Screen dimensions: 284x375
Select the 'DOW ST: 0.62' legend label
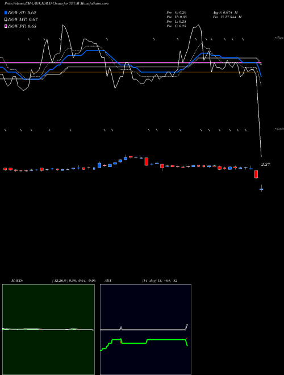pos(22,13)
